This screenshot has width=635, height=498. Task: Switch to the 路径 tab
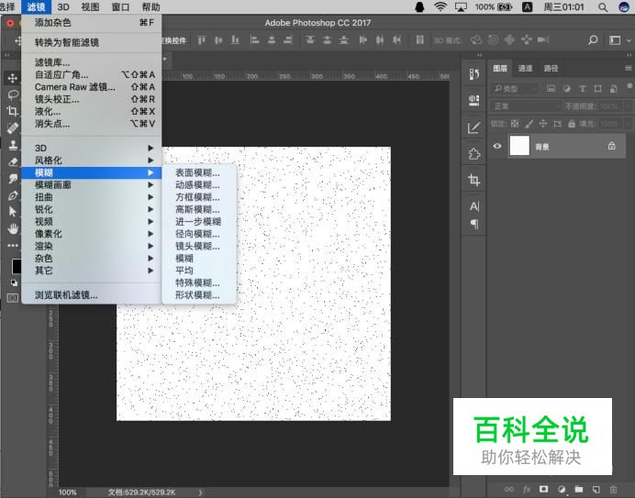click(551, 68)
